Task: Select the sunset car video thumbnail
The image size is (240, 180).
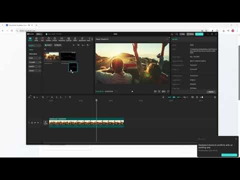Action: click(51, 56)
